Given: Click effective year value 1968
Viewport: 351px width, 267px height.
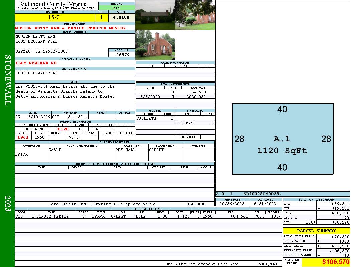Looking at the screenshot, I should 40,137.
